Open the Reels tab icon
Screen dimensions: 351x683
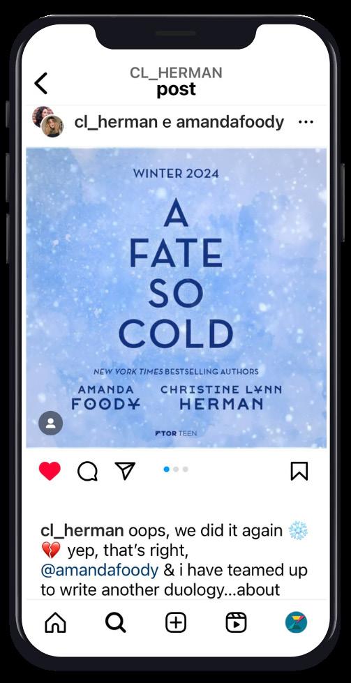click(236, 622)
